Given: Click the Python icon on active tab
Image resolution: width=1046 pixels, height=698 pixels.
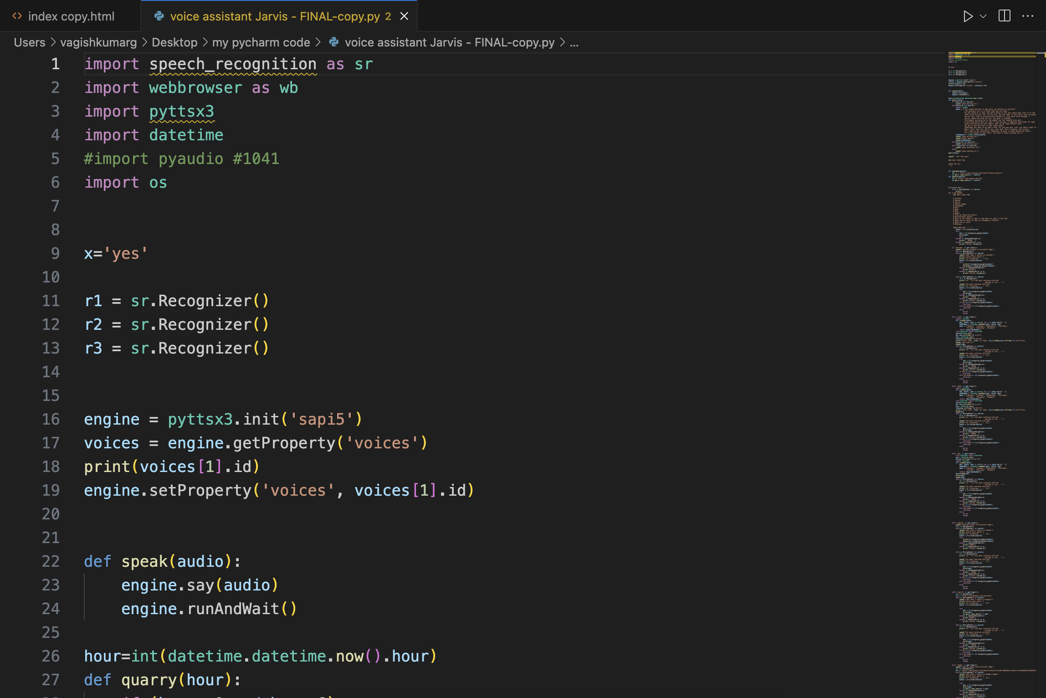Looking at the screenshot, I should pyautogui.click(x=159, y=16).
